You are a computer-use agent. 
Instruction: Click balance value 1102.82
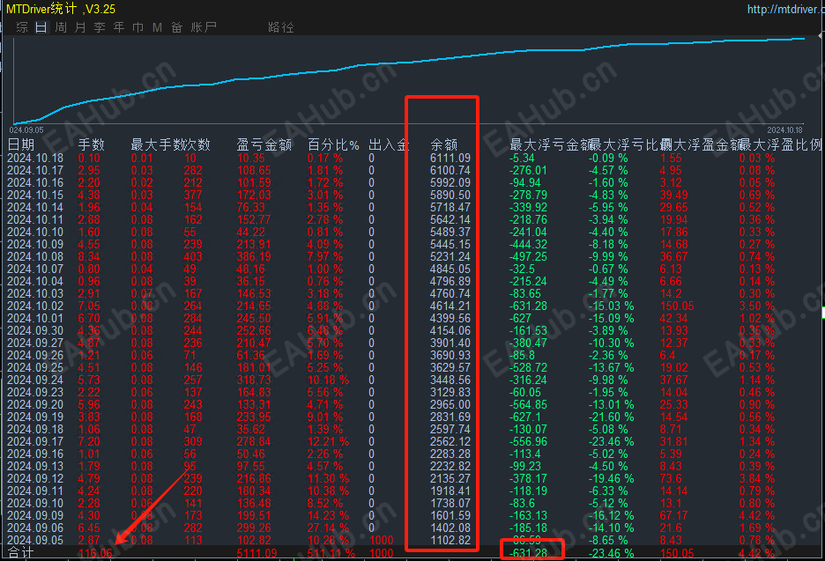pos(450,540)
